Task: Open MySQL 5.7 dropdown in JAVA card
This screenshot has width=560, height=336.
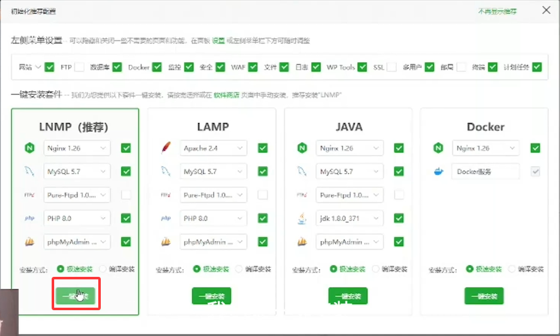Action: (x=350, y=172)
